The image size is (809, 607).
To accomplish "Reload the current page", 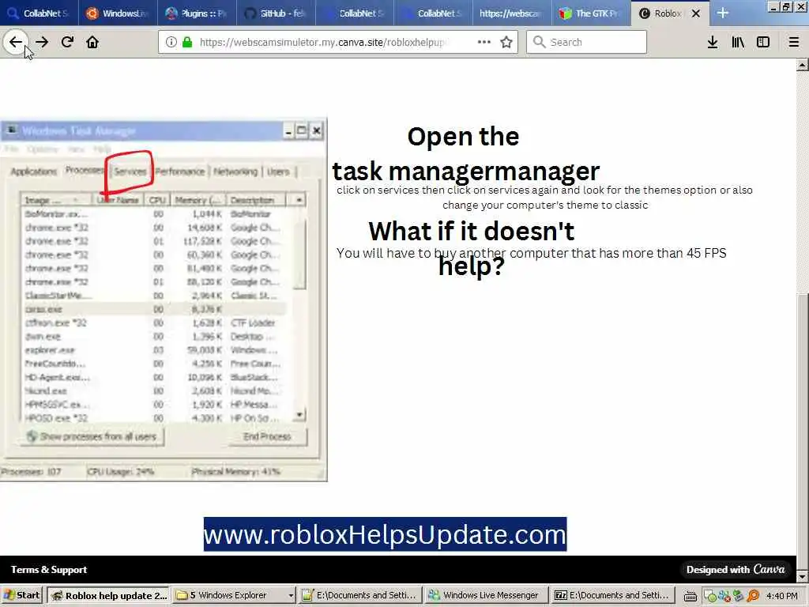I will pyautogui.click(x=67, y=43).
